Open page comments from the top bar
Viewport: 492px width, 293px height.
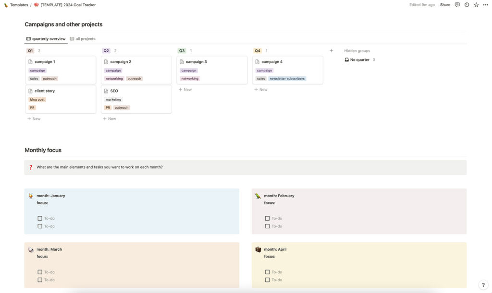click(457, 4)
